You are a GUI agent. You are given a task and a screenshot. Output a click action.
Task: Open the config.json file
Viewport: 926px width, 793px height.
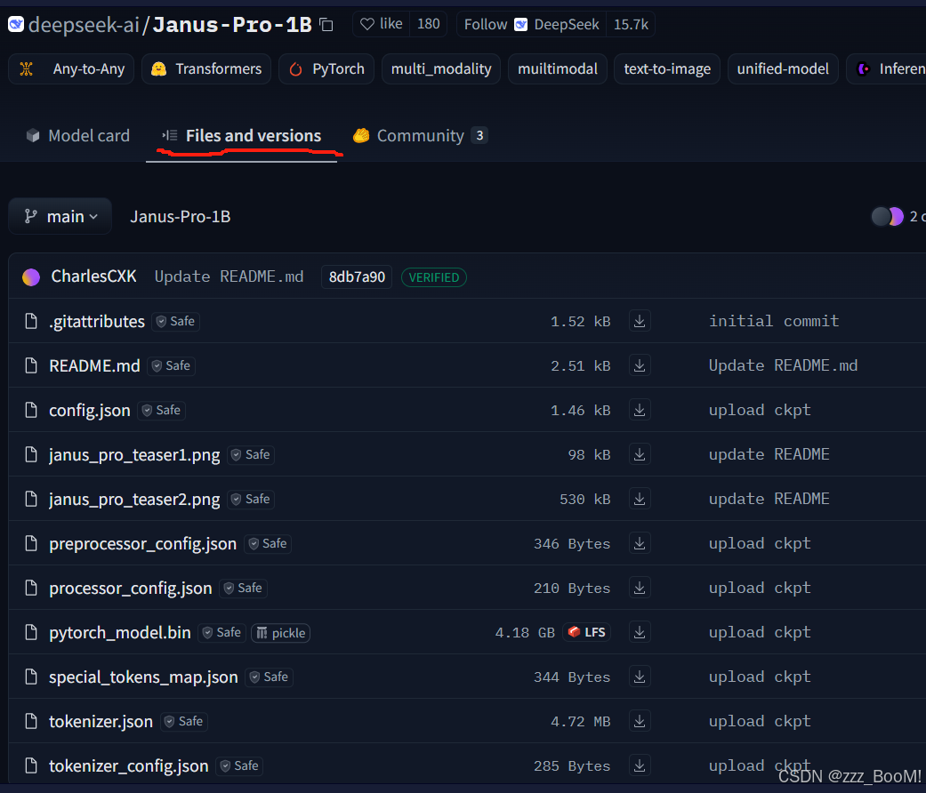tap(90, 411)
